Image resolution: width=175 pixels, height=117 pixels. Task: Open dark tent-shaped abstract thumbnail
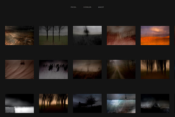[155, 103]
